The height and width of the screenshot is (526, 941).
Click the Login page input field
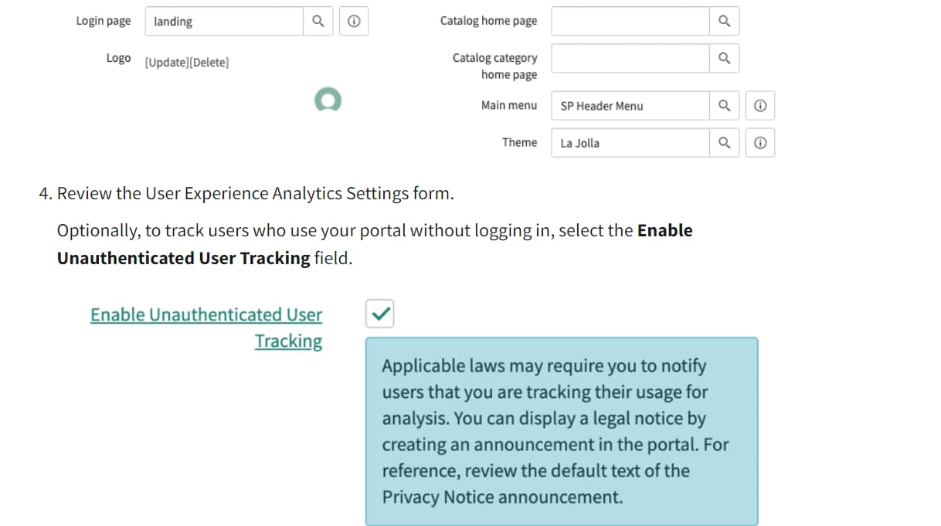tap(224, 22)
